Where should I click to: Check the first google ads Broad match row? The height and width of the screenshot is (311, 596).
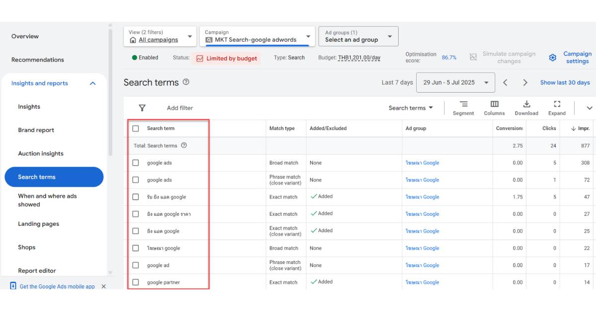coord(136,163)
